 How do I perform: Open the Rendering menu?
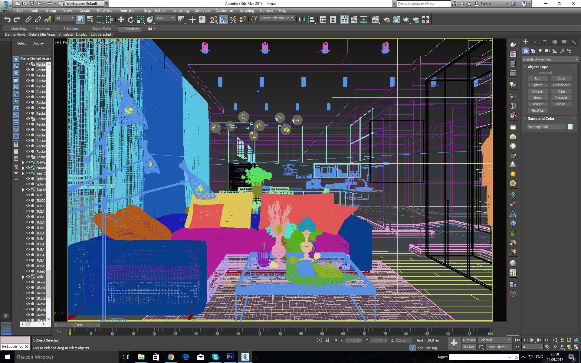click(180, 10)
